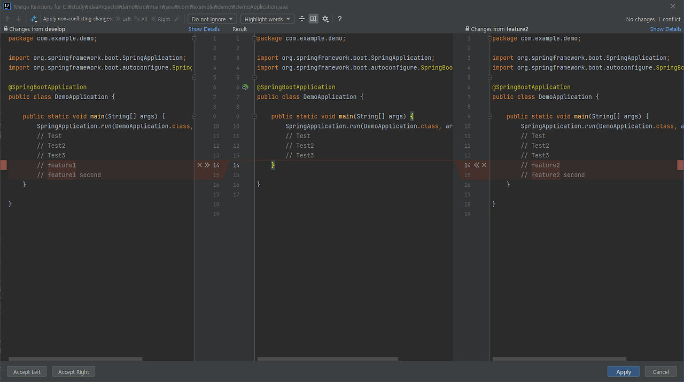Open the help question mark icon
This screenshot has height=382, width=684.
pyautogui.click(x=339, y=19)
